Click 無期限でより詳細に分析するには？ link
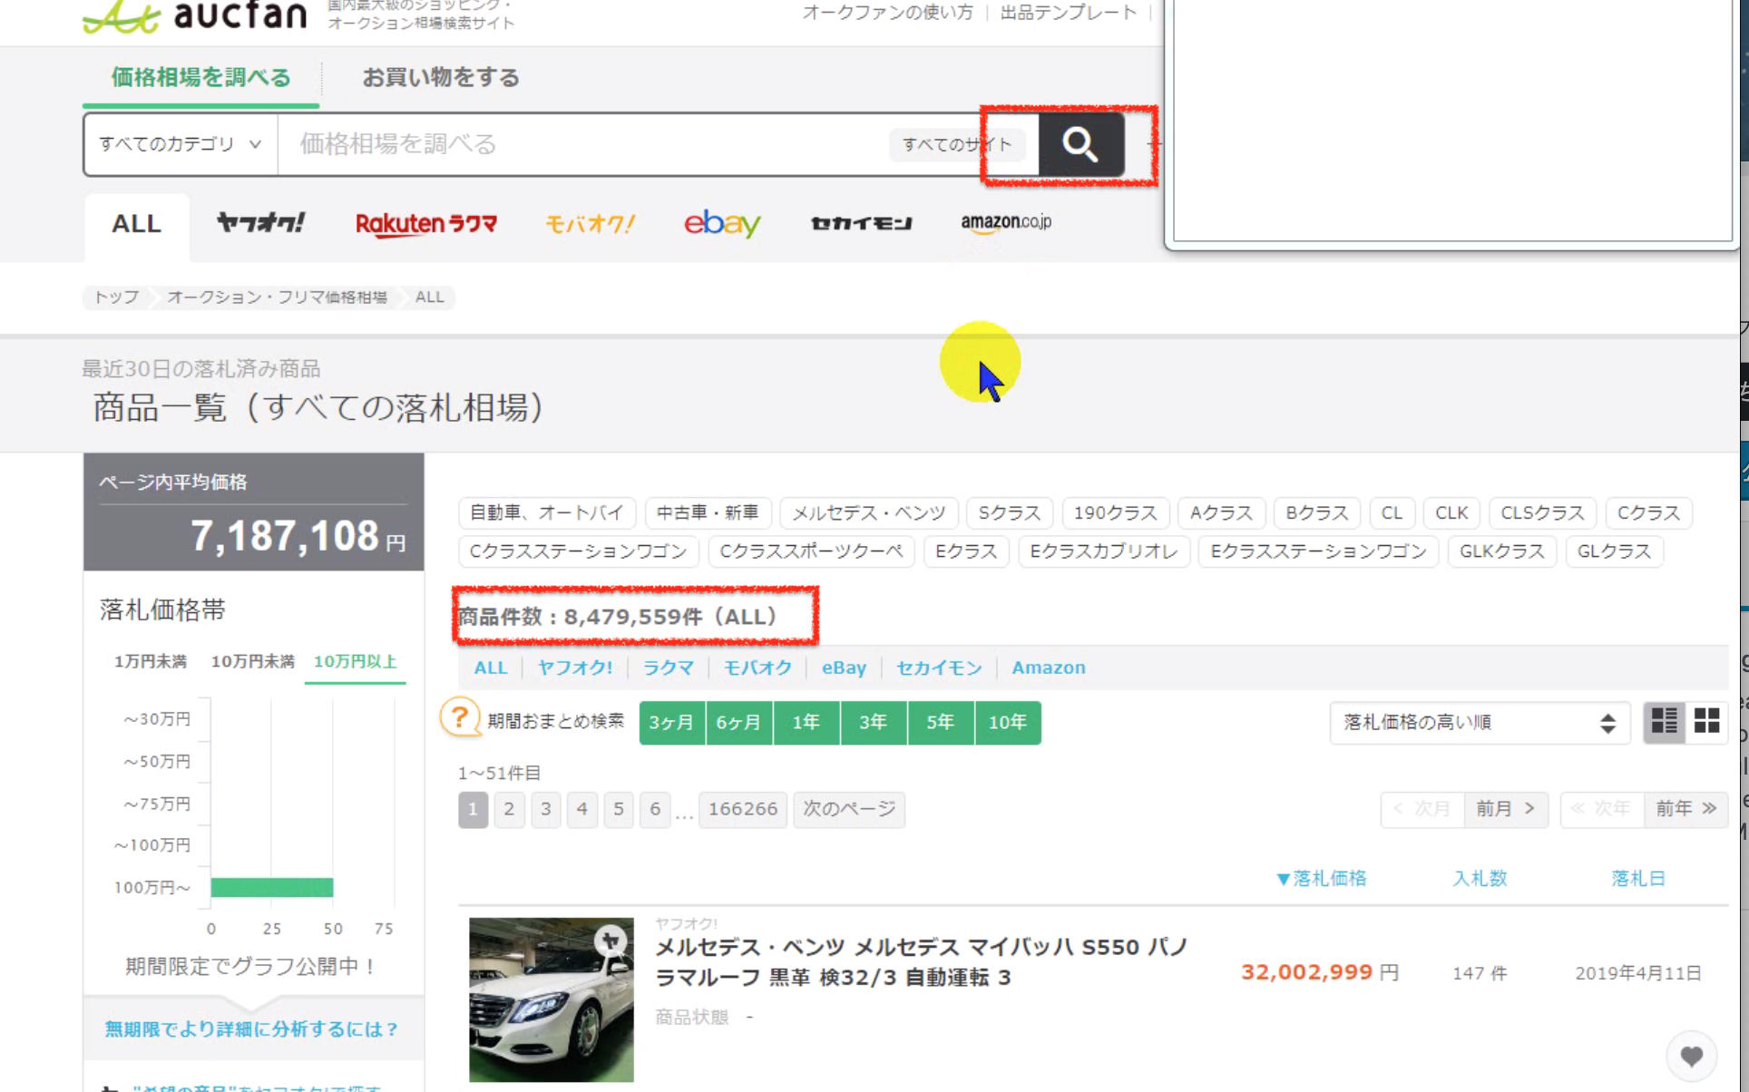The height and width of the screenshot is (1092, 1749). (252, 1029)
